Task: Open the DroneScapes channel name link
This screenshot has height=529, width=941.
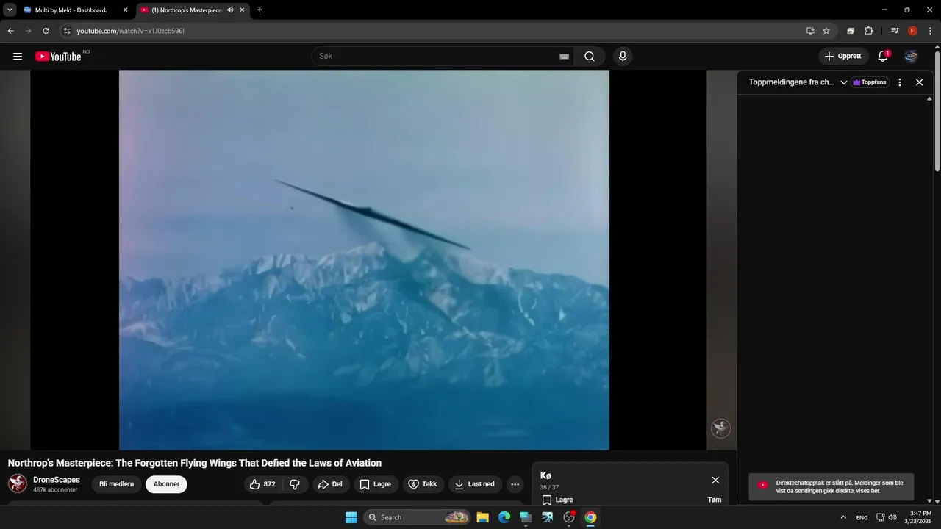Action: point(57,480)
